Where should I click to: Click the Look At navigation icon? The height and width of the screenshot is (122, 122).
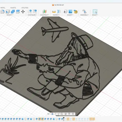coord(52,114)
